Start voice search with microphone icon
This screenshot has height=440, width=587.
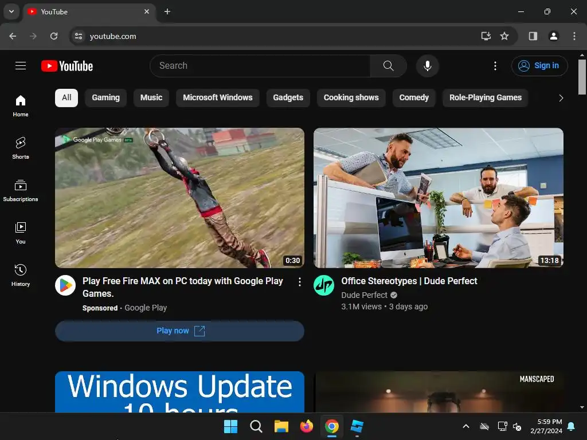(427, 66)
